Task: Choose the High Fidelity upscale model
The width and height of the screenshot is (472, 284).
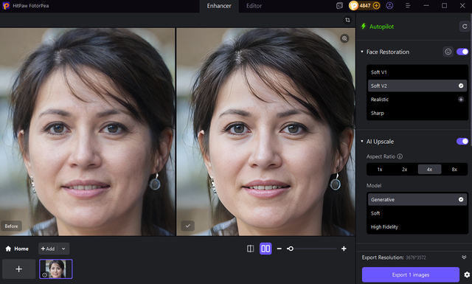Action: 417,226
